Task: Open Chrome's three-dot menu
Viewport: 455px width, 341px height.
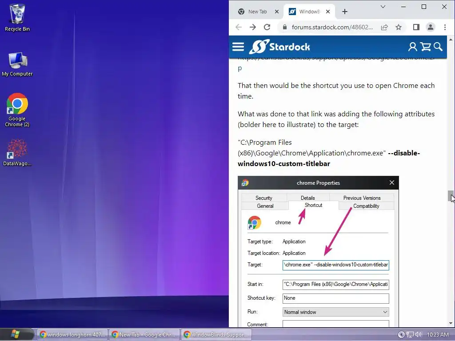Action: [445, 27]
